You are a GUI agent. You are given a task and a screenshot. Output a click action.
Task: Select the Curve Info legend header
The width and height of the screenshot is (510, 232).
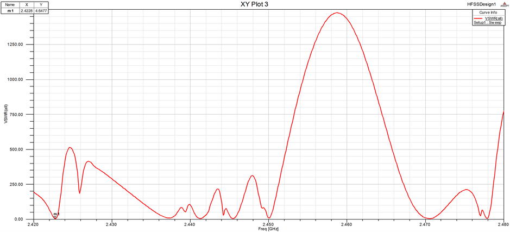(x=488, y=12)
